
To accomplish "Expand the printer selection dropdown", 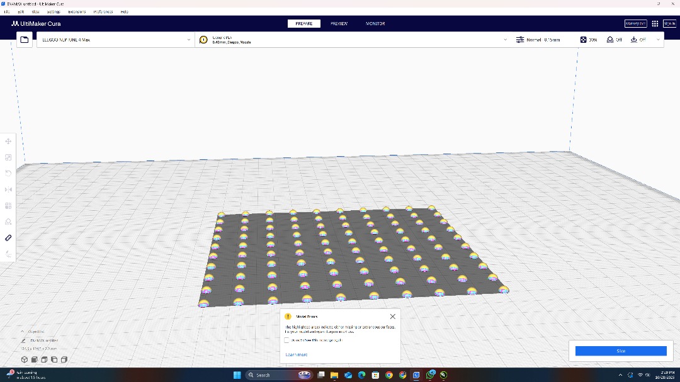I will click(188, 40).
